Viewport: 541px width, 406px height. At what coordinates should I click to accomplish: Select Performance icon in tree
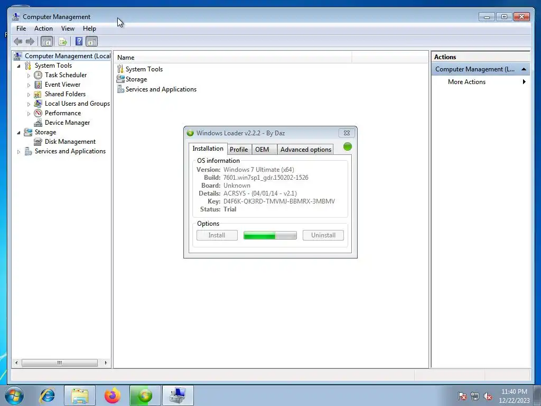38,113
